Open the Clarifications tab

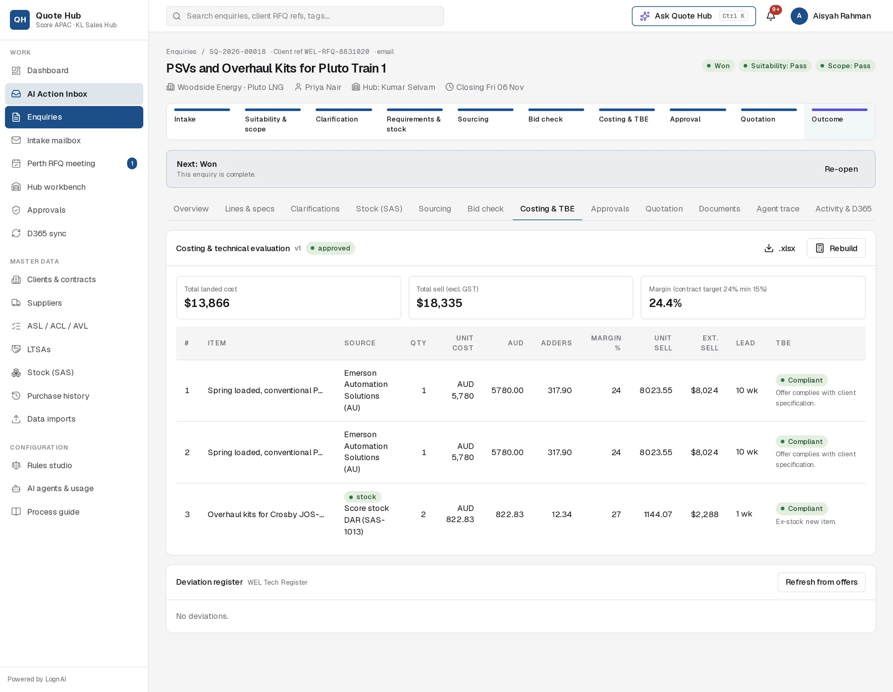click(x=315, y=209)
